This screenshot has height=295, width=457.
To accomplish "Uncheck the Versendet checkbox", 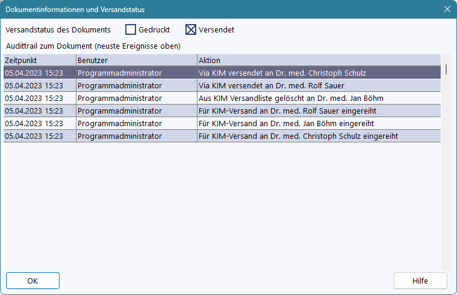I will pyautogui.click(x=191, y=29).
